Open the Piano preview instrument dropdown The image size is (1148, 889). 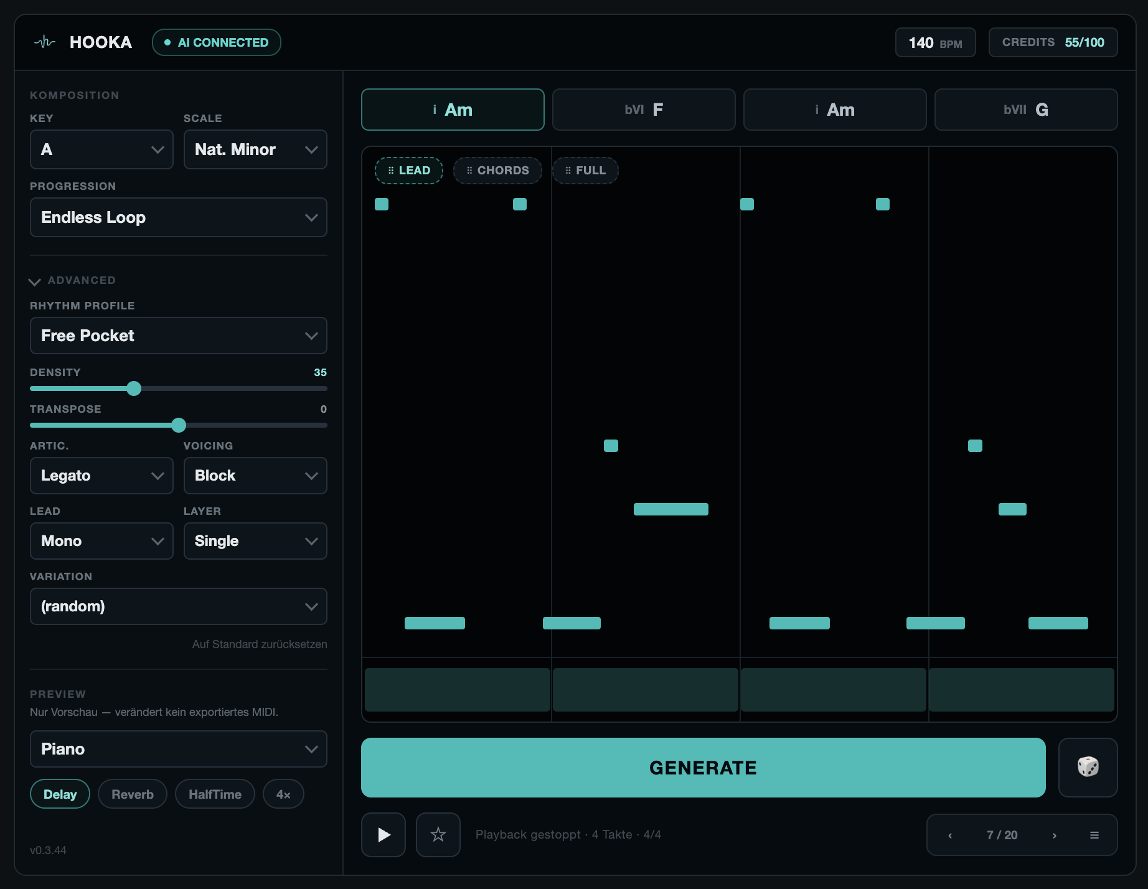coord(179,749)
